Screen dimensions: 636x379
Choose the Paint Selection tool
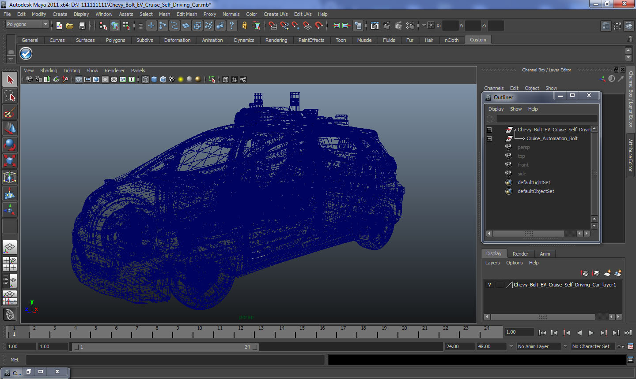[x=10, y=112]
